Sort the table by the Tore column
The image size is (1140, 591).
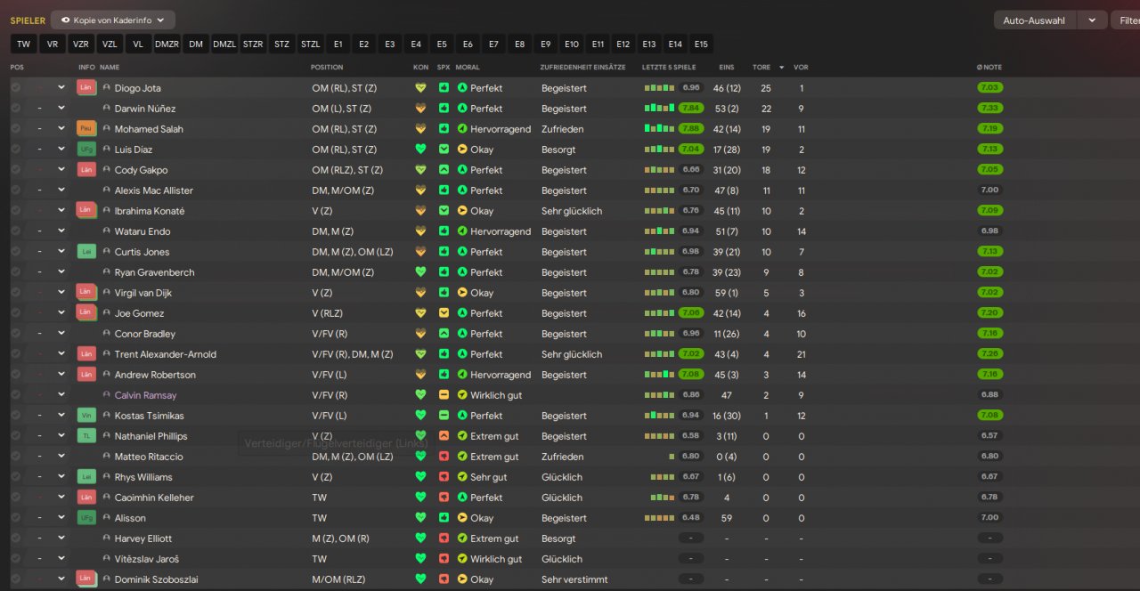761,67
